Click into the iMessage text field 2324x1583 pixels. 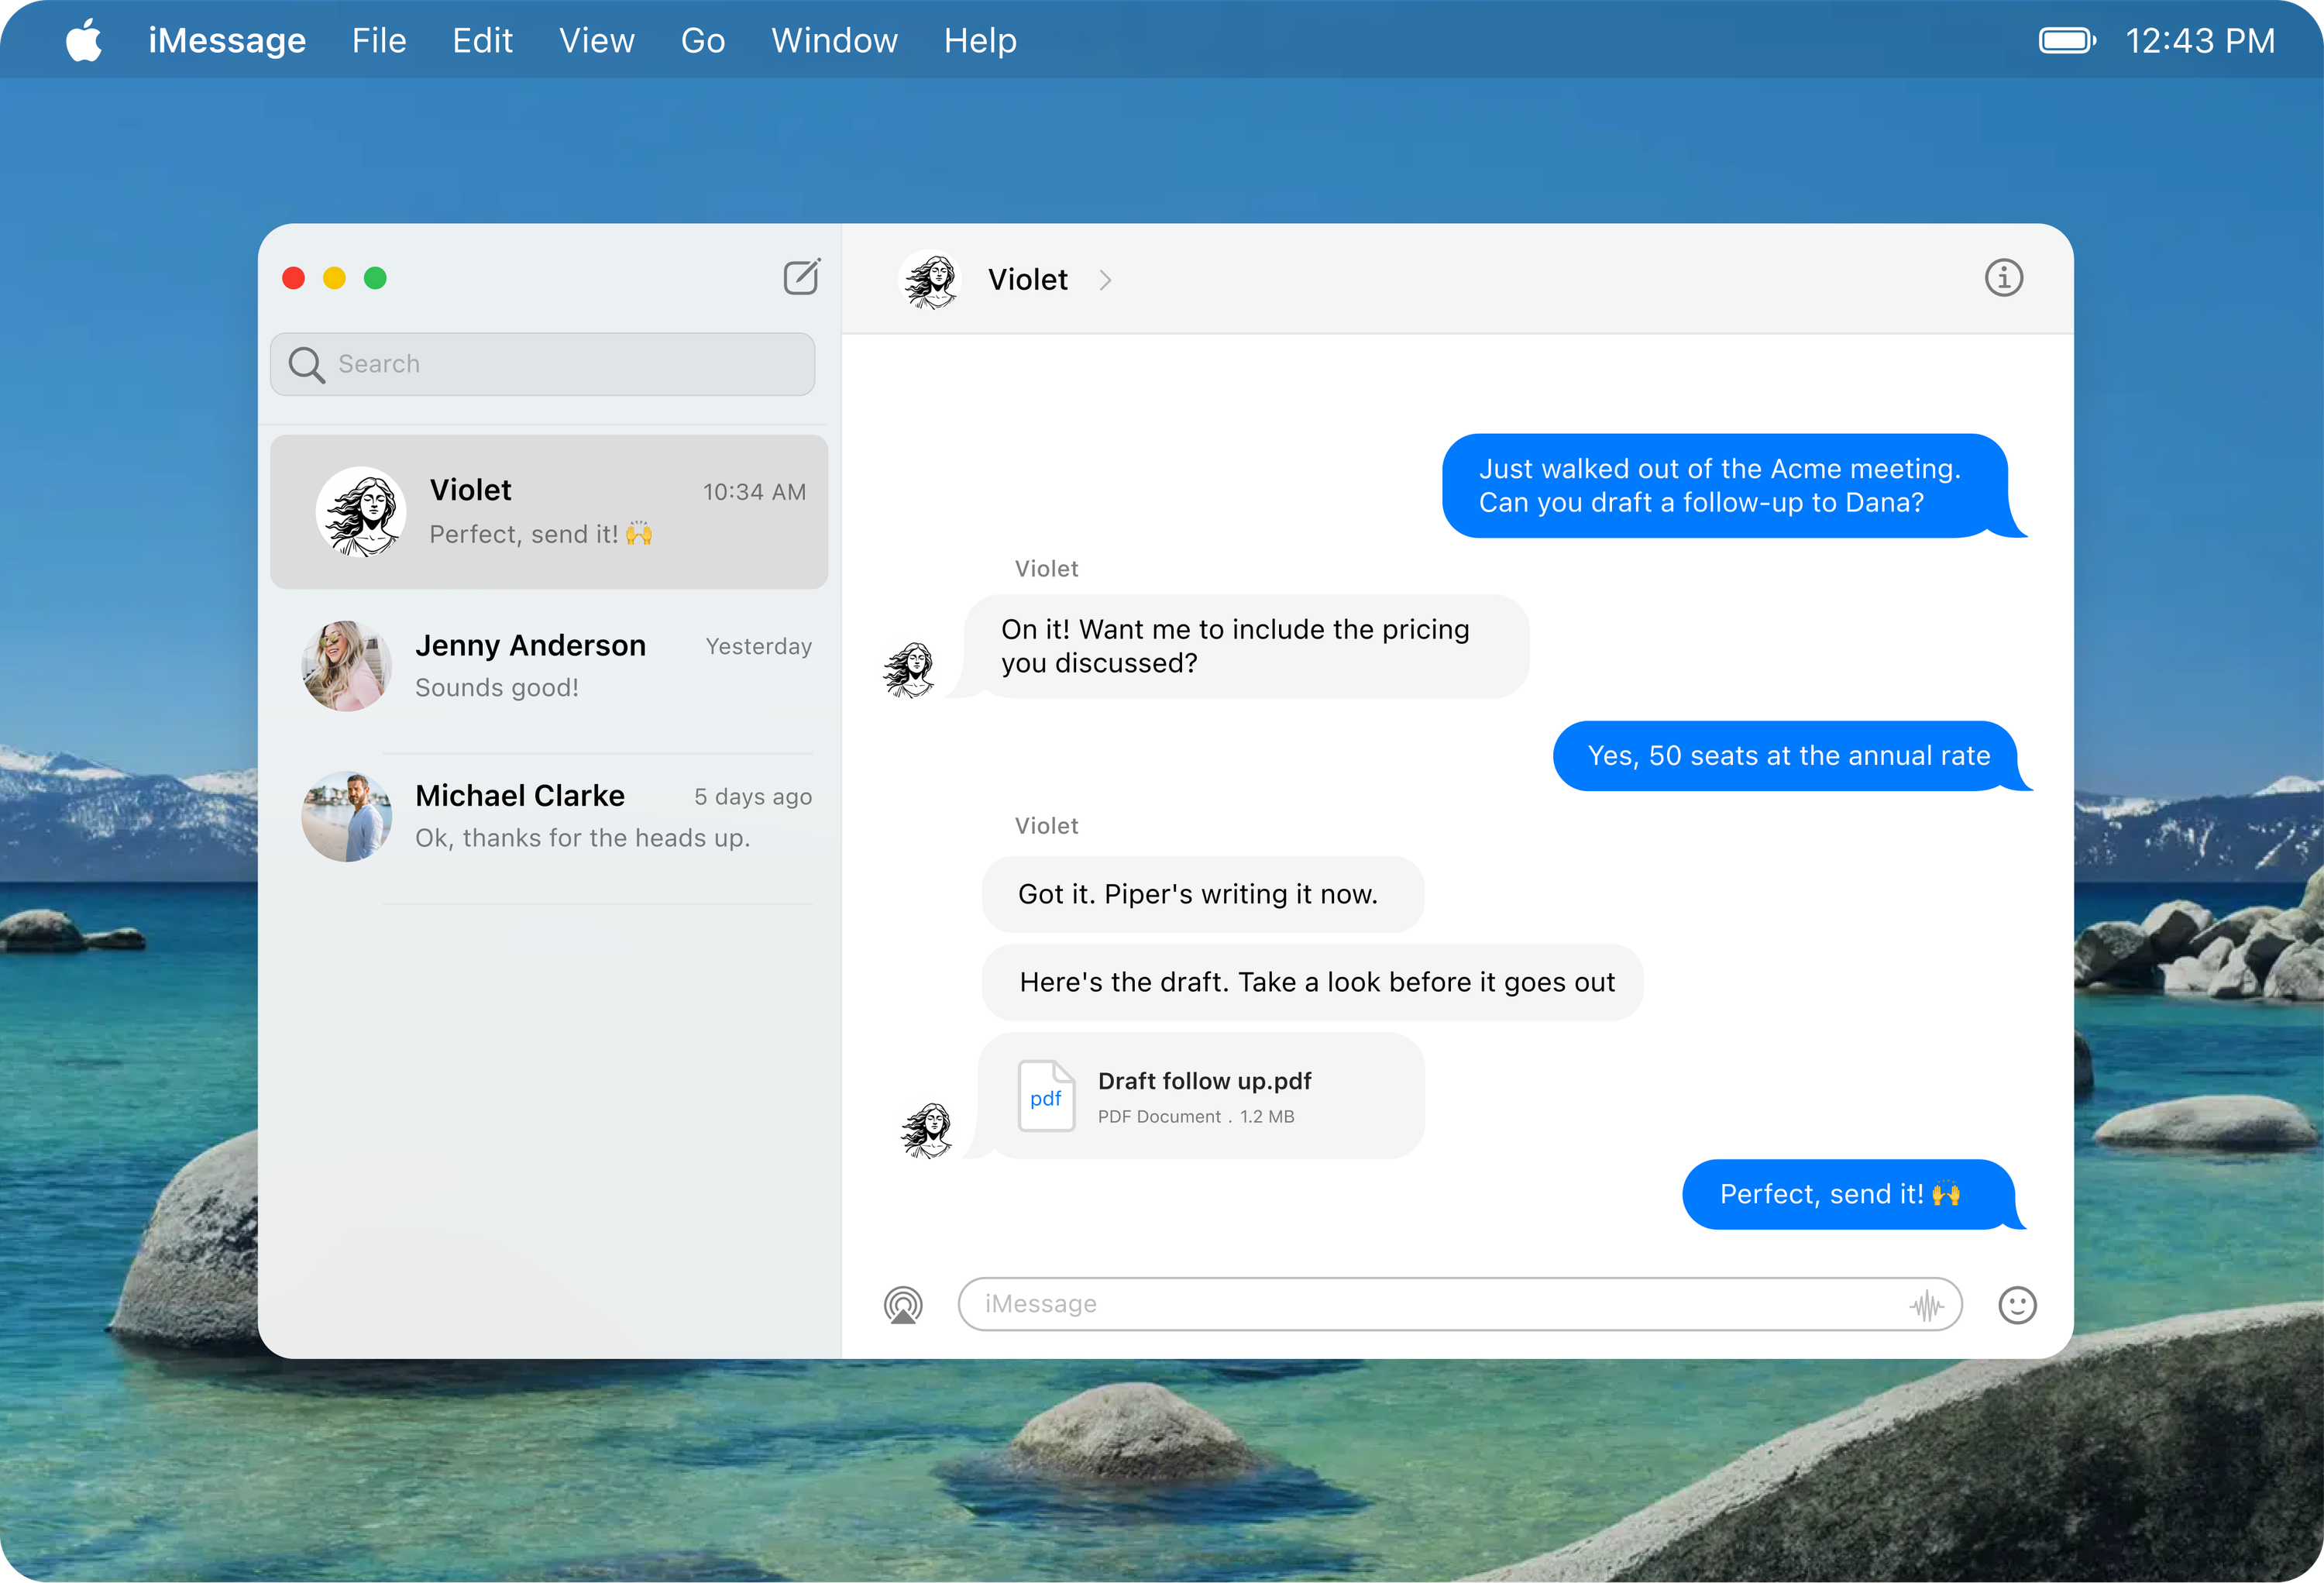1460,1304
